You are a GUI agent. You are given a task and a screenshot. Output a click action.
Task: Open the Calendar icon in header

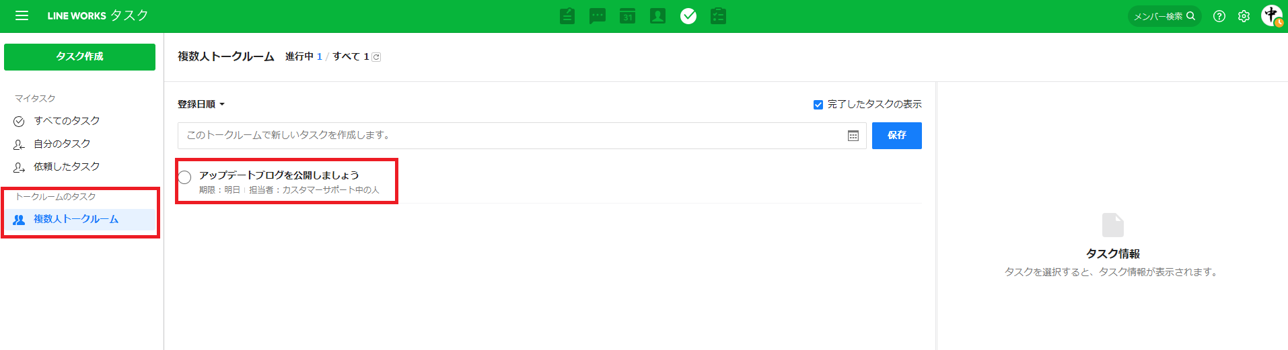(x=627, y=16)
